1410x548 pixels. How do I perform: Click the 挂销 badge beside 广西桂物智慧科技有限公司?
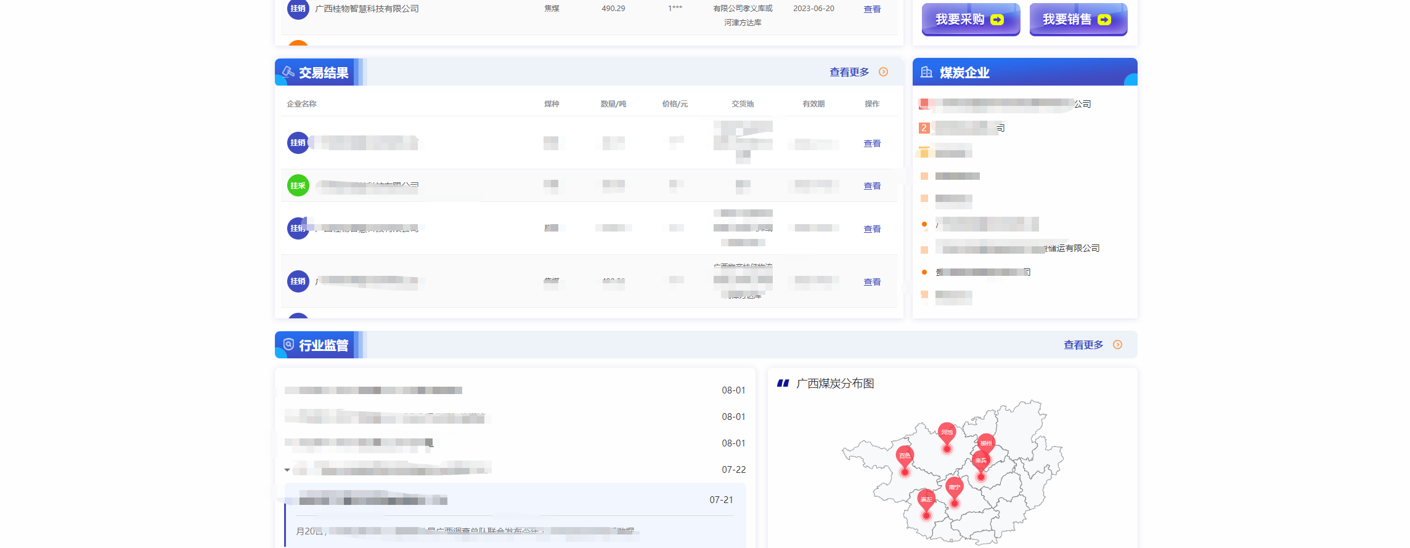click(x=298, y=9)
